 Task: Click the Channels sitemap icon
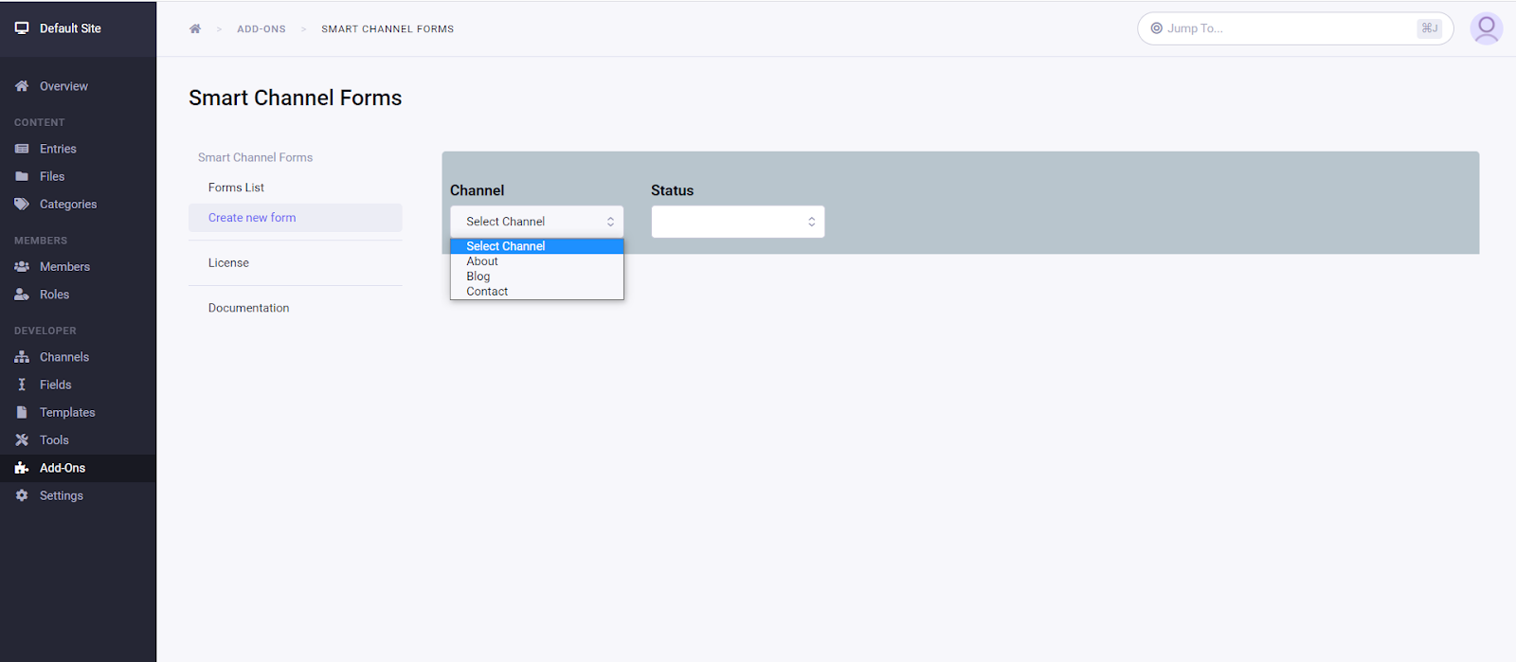[22, 357]
